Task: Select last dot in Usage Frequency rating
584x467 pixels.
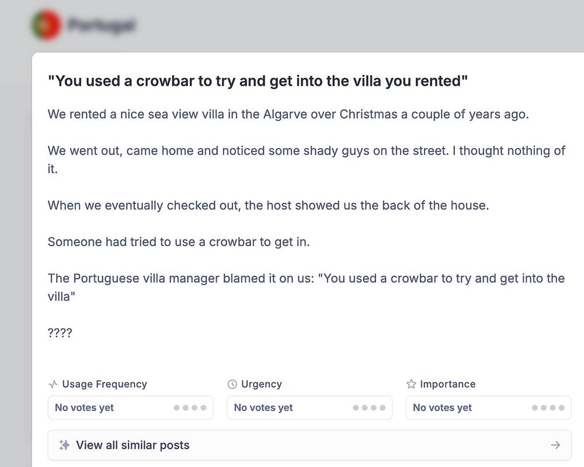Action: [x=204, y=408]
